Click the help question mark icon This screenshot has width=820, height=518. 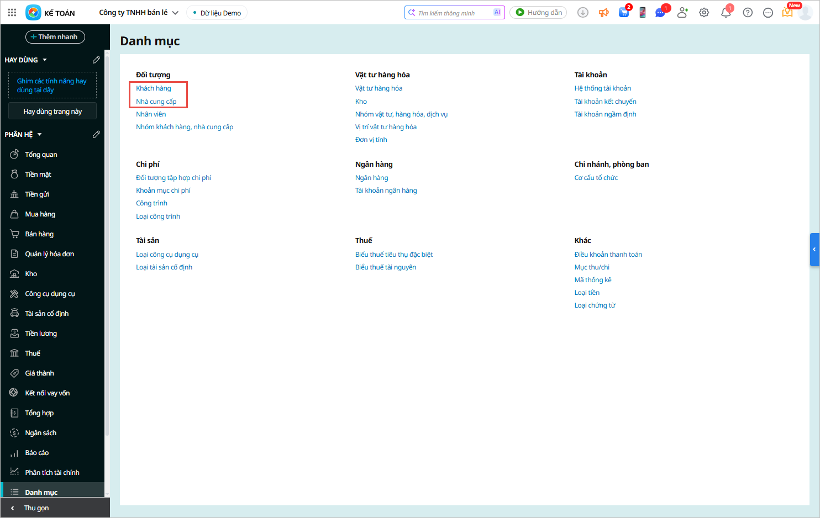[x=748, y=12]
